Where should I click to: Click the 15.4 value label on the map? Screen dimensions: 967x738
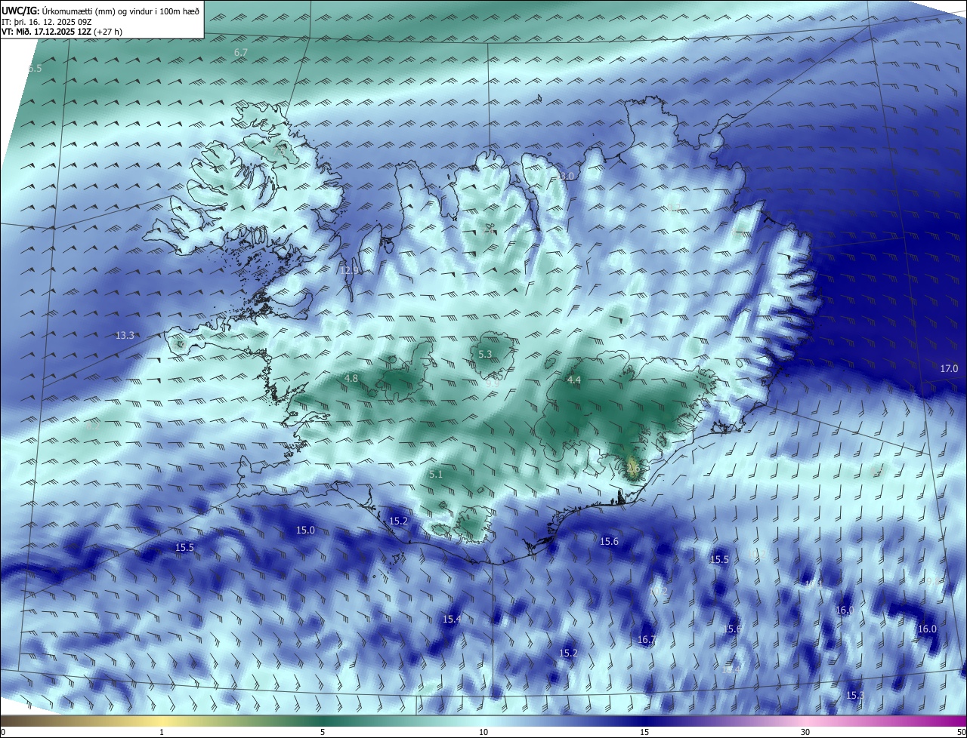click(x=452, y=619)
